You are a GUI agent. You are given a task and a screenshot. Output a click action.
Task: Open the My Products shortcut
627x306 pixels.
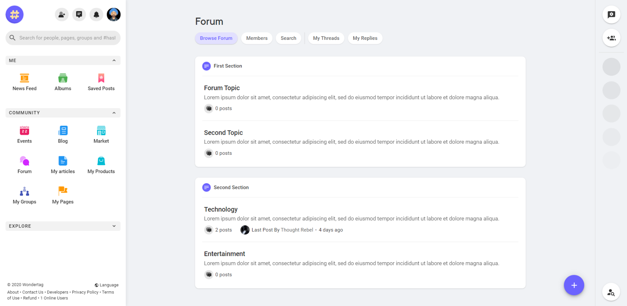pos(101,165)
